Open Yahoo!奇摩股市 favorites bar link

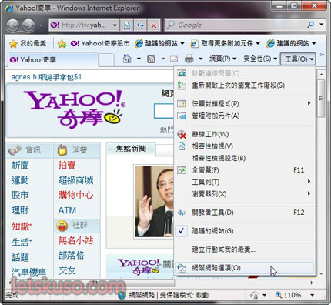(x=100, y=43)
